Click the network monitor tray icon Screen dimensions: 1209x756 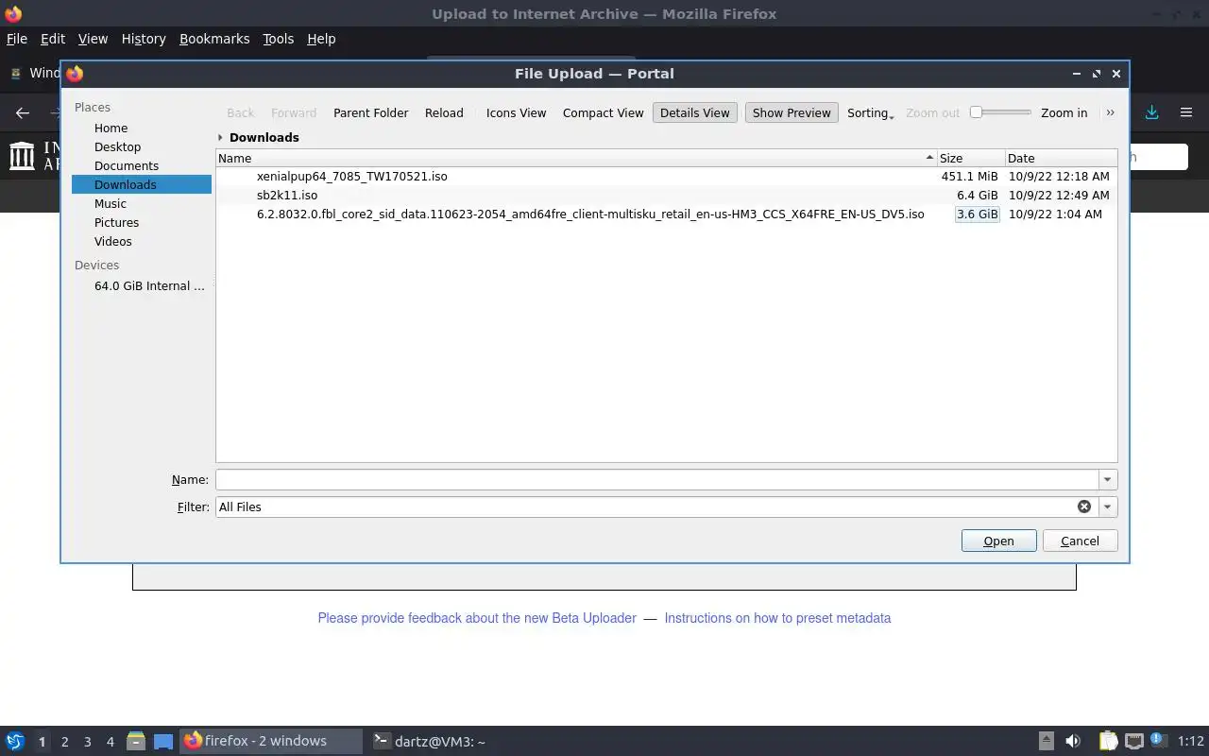pos(1134,742)
